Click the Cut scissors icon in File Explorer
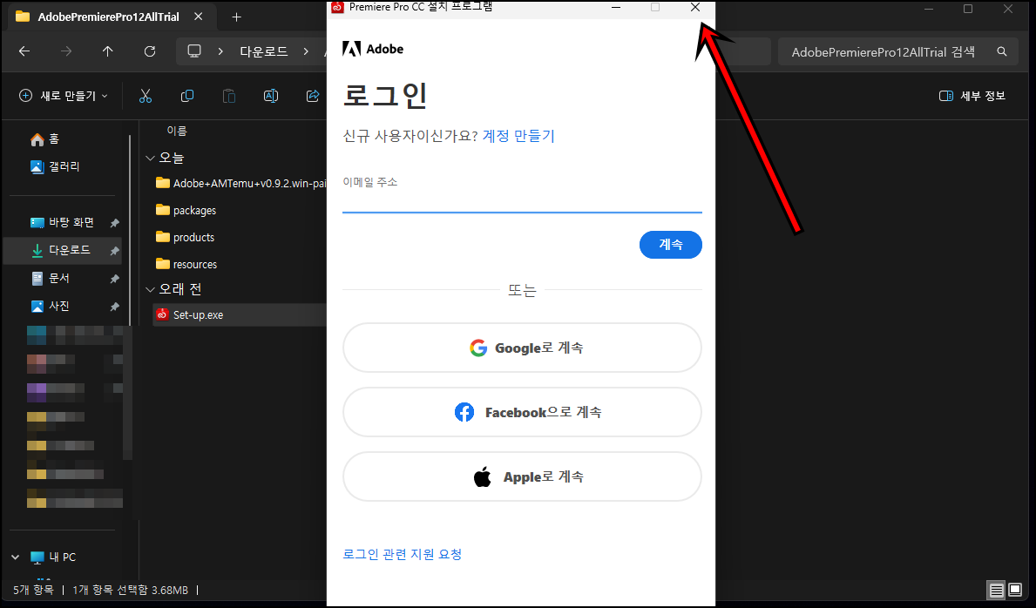The width and height of the screenshot is (1036, 608). coord(146,96)
